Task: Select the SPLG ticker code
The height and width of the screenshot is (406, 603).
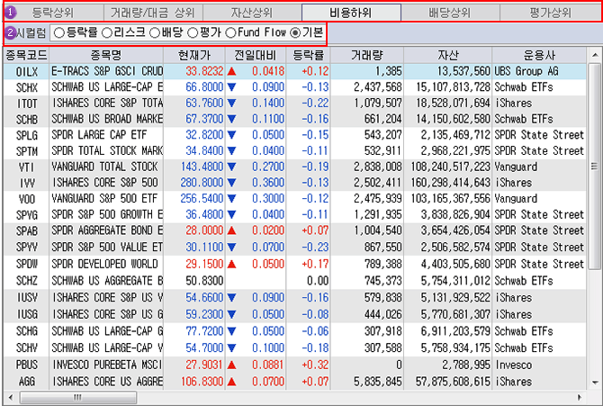Action: pyautogui.click(x=27, y=135)
